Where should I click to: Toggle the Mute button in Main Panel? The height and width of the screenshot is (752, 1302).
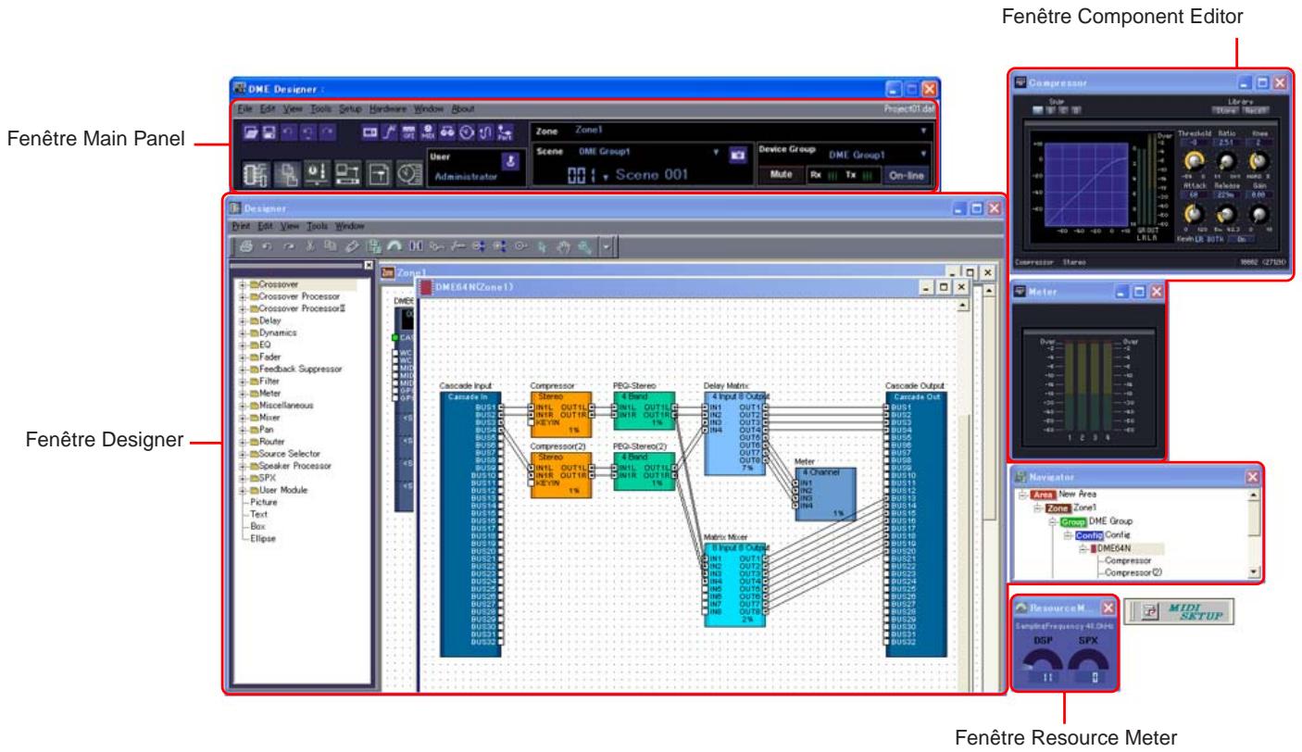pyautogui.click(x=780, y=174)
